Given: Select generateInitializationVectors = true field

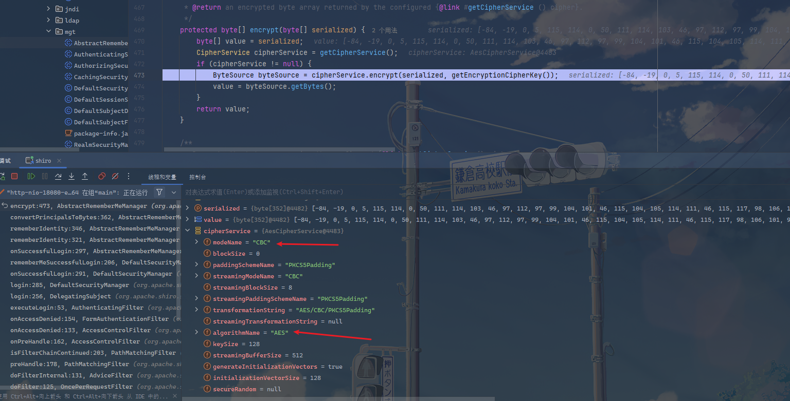Looking at the screenshot, I should pos(273,367).
